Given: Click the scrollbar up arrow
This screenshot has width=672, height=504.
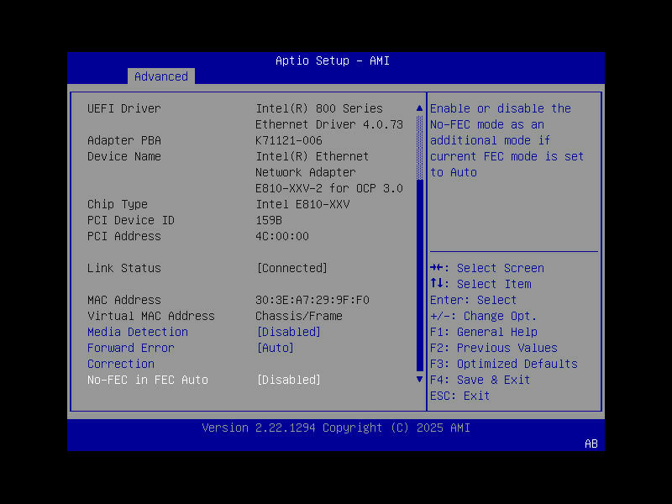Looking at the screenshot, I should (418, 108).
